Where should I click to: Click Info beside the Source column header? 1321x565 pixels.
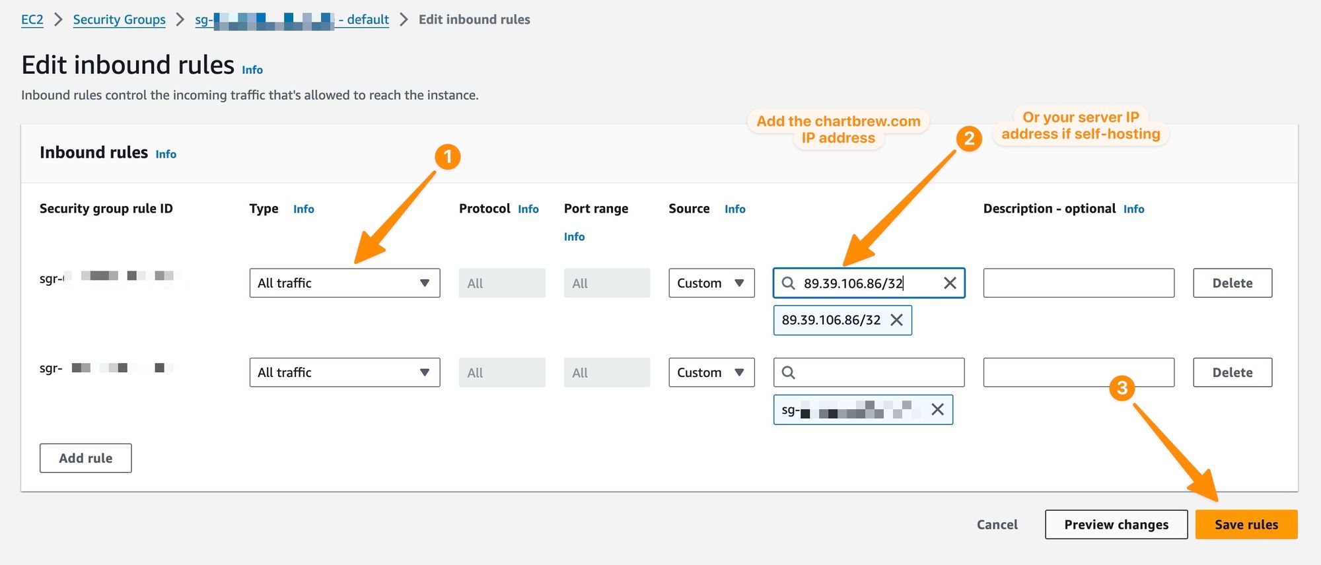[734, 209]
